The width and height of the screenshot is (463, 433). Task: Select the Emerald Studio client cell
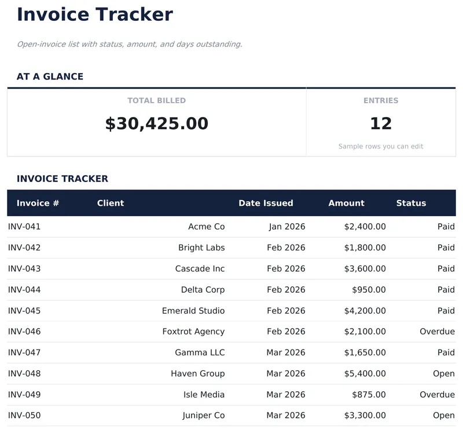click(193, 311)
